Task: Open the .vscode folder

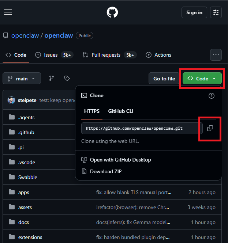Action: (27, 162)
